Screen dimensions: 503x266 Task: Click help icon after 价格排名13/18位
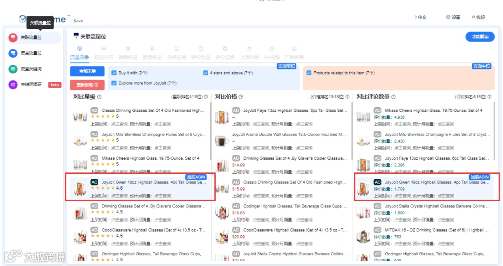[347, 96]
